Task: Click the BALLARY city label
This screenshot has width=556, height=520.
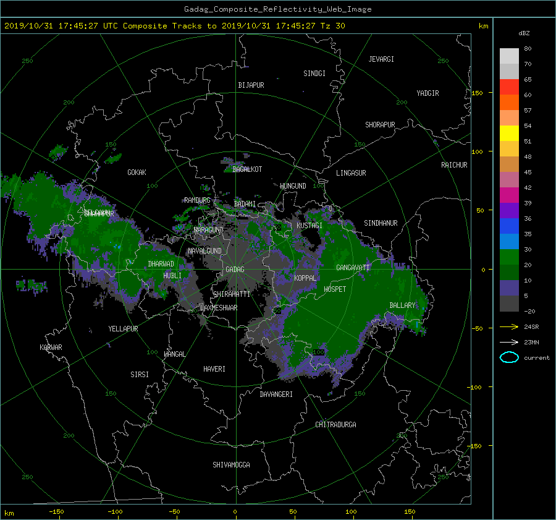Action: click(402, 305)
